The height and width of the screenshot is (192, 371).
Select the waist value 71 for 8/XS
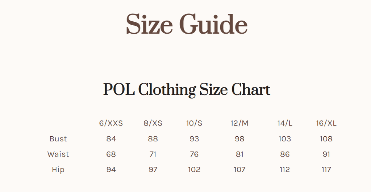[153, 154]
